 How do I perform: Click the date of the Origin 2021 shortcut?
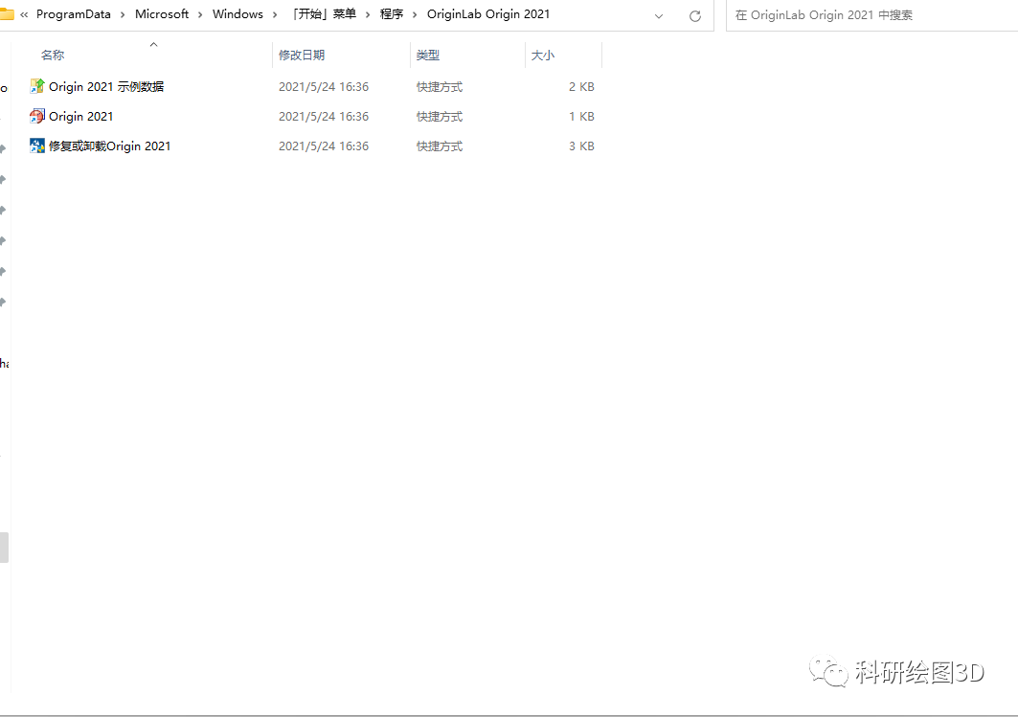click(x=324, y=117)
